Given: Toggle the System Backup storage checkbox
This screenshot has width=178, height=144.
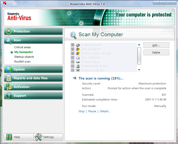Looking at the screenshot, I should pos(72,53).
